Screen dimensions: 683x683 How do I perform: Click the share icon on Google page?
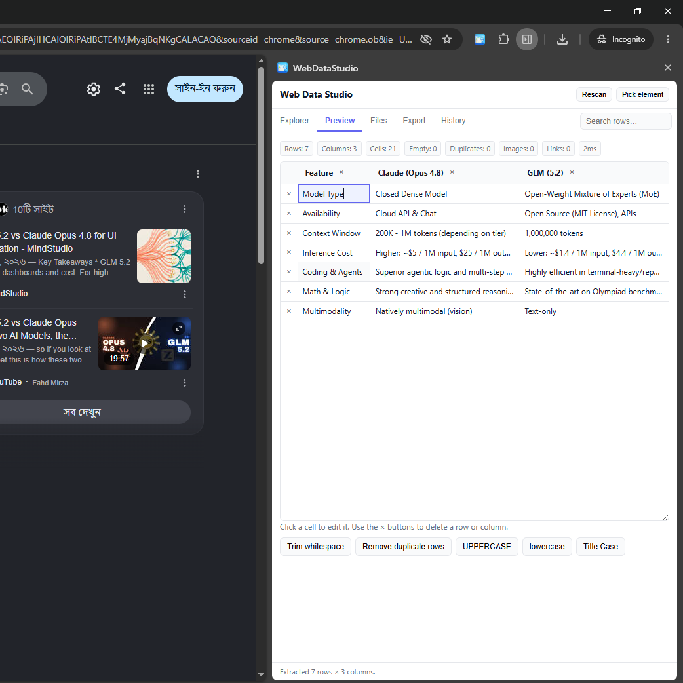pyautogui.click(x=120, y=89)
